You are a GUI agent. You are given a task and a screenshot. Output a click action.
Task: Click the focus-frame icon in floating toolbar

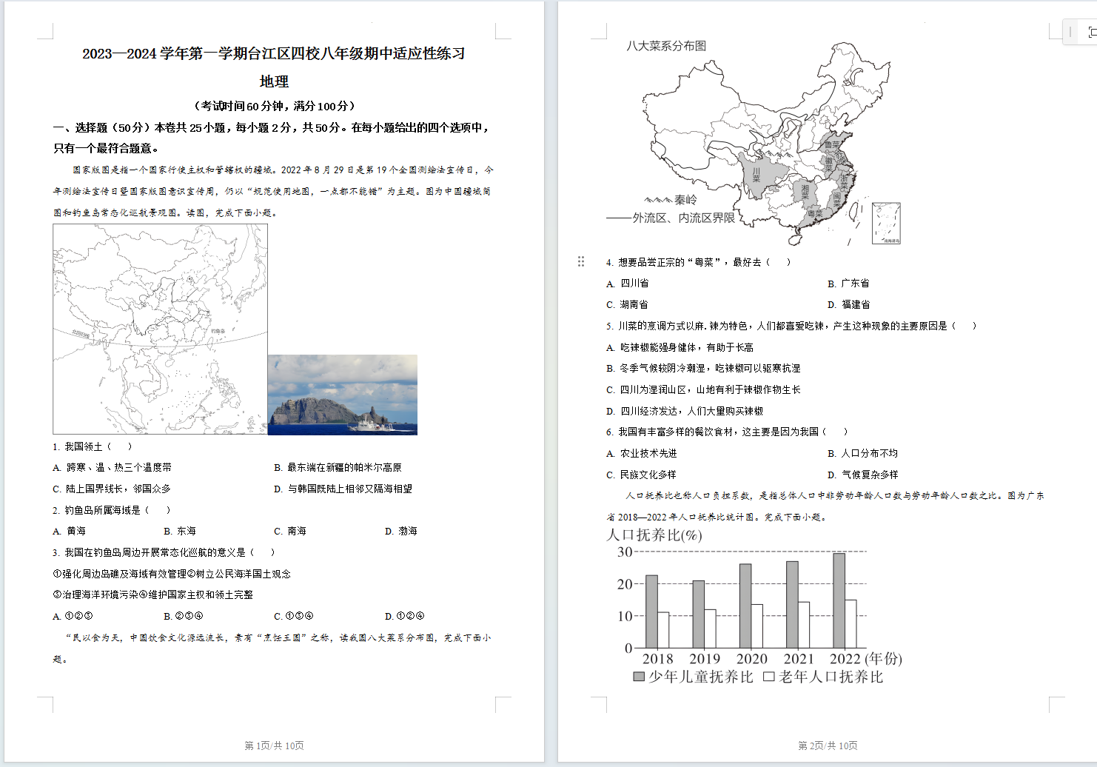pos(1092,32)
